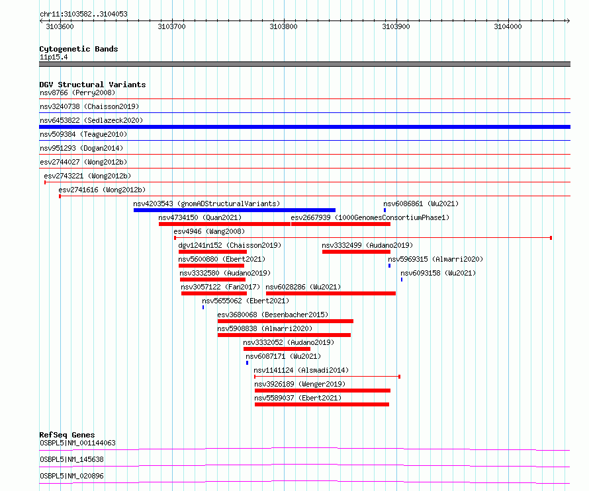This screenshot has height=491, width=589.
Task: Open the nsv951293 (Dogan2014) label
Action: pos(81,148)
